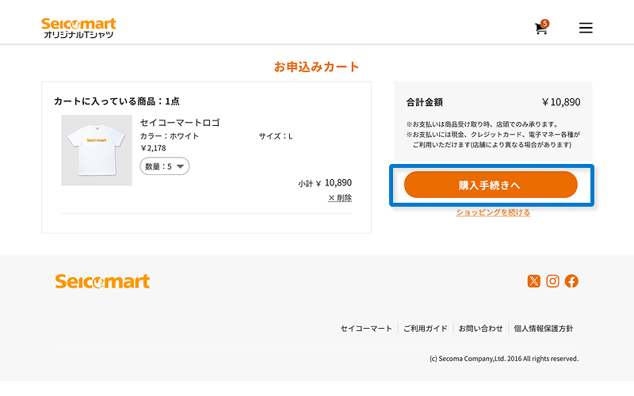Image resolution: width=634 pixels, height=396 pixels.
Task: Go to セイコーマート footer link
Action: [366, 329]
